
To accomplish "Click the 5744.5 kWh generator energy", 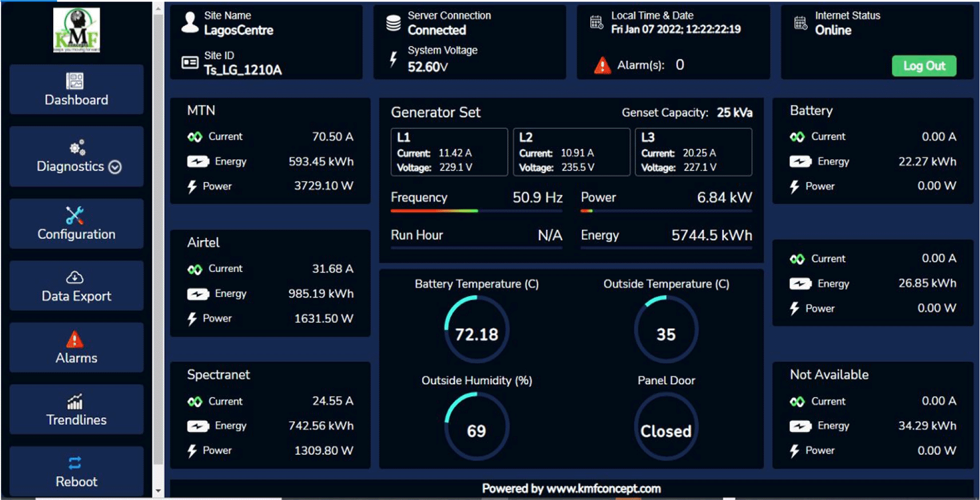I will (x=712, y=235).
